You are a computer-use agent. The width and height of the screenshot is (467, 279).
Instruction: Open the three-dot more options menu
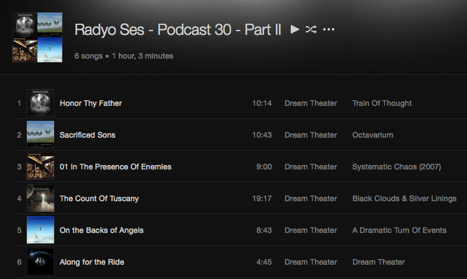pyautogui.click(x=329, y=29)
